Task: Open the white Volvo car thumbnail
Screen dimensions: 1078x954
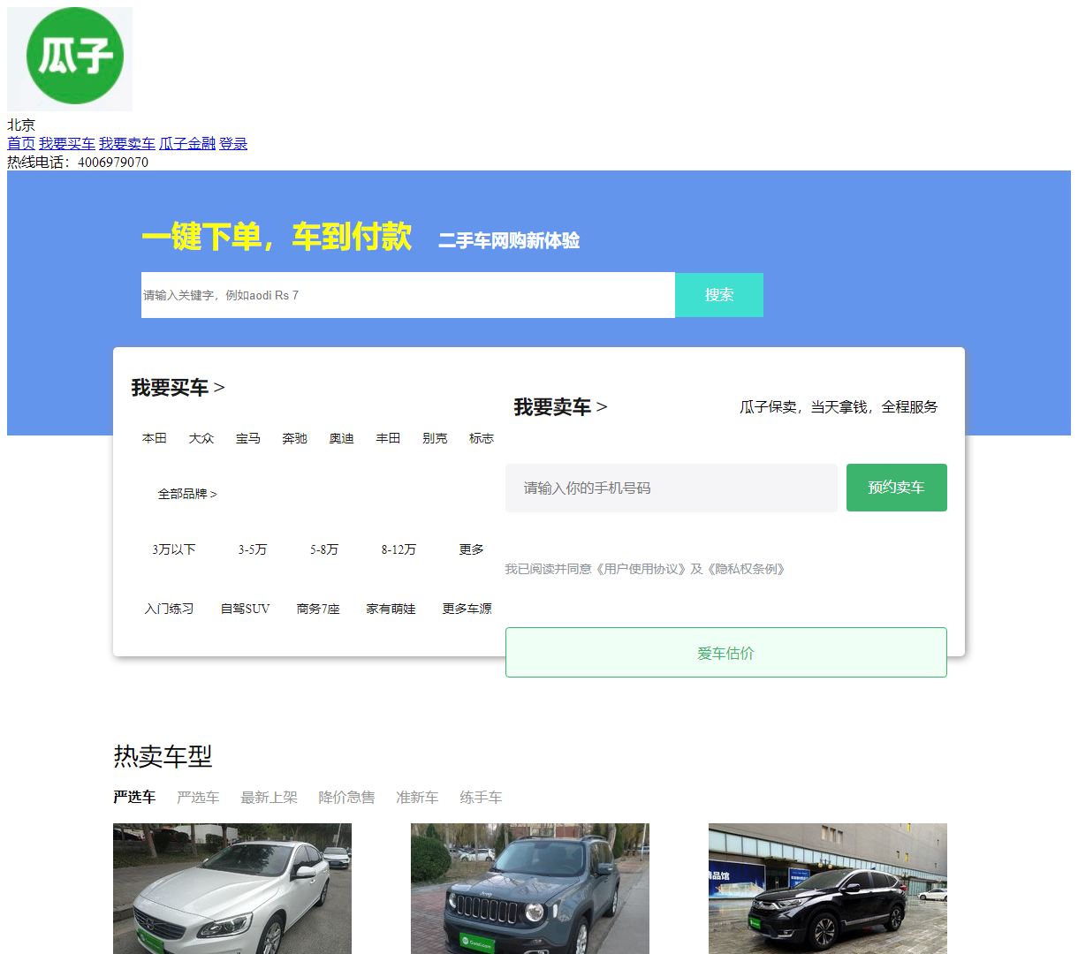Action: [x=232, y=888]
